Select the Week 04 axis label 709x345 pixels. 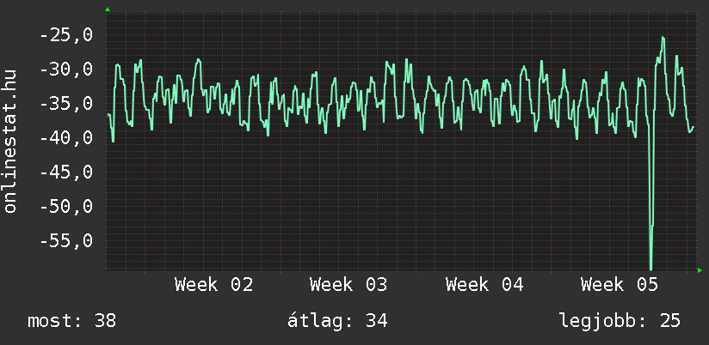point(484,285)
